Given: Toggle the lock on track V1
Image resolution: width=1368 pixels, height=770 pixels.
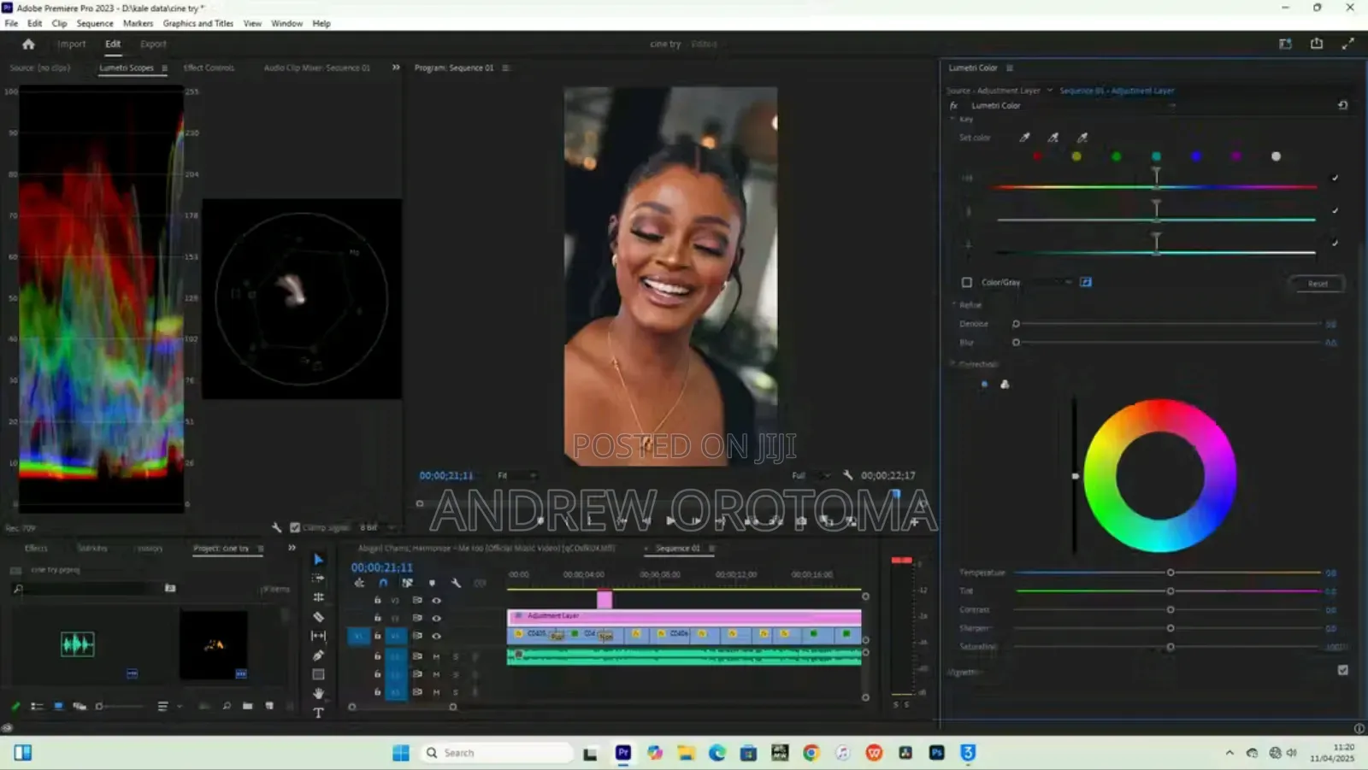Looking at the screenshot, I should pos(377,636).
